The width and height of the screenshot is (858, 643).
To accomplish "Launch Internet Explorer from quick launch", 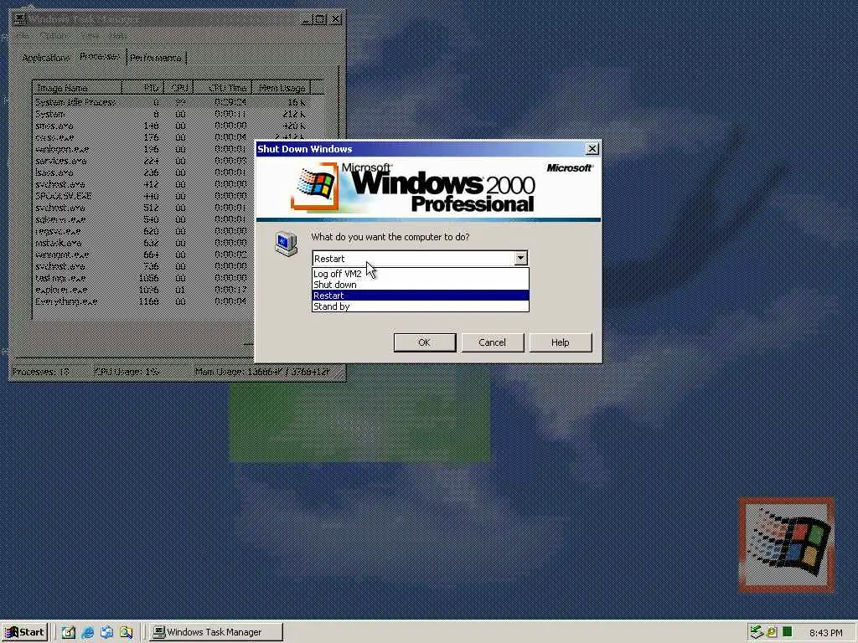I will pyautogui.click(x=87, y=632).
